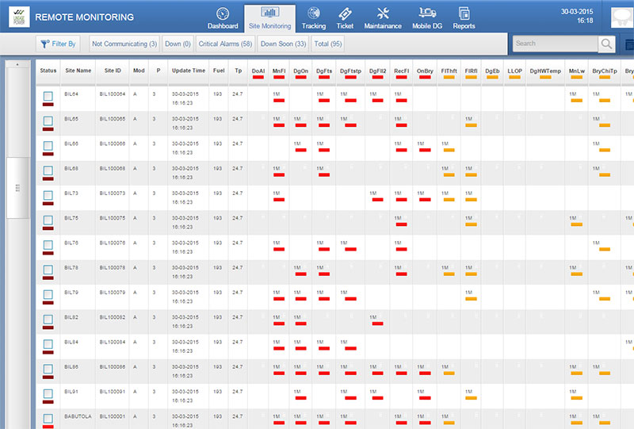Open the Filter By dropdown
Screen dimensions: 634x429
pyautogui.click(x=58, y=44)
